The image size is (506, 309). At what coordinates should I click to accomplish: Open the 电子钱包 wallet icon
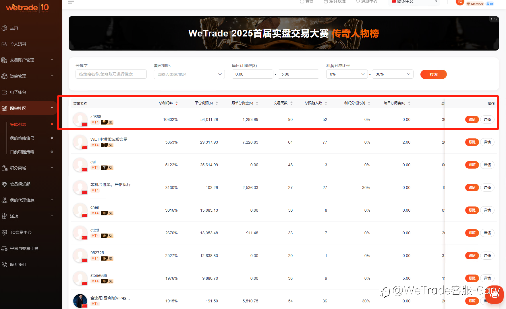[4, 92]
